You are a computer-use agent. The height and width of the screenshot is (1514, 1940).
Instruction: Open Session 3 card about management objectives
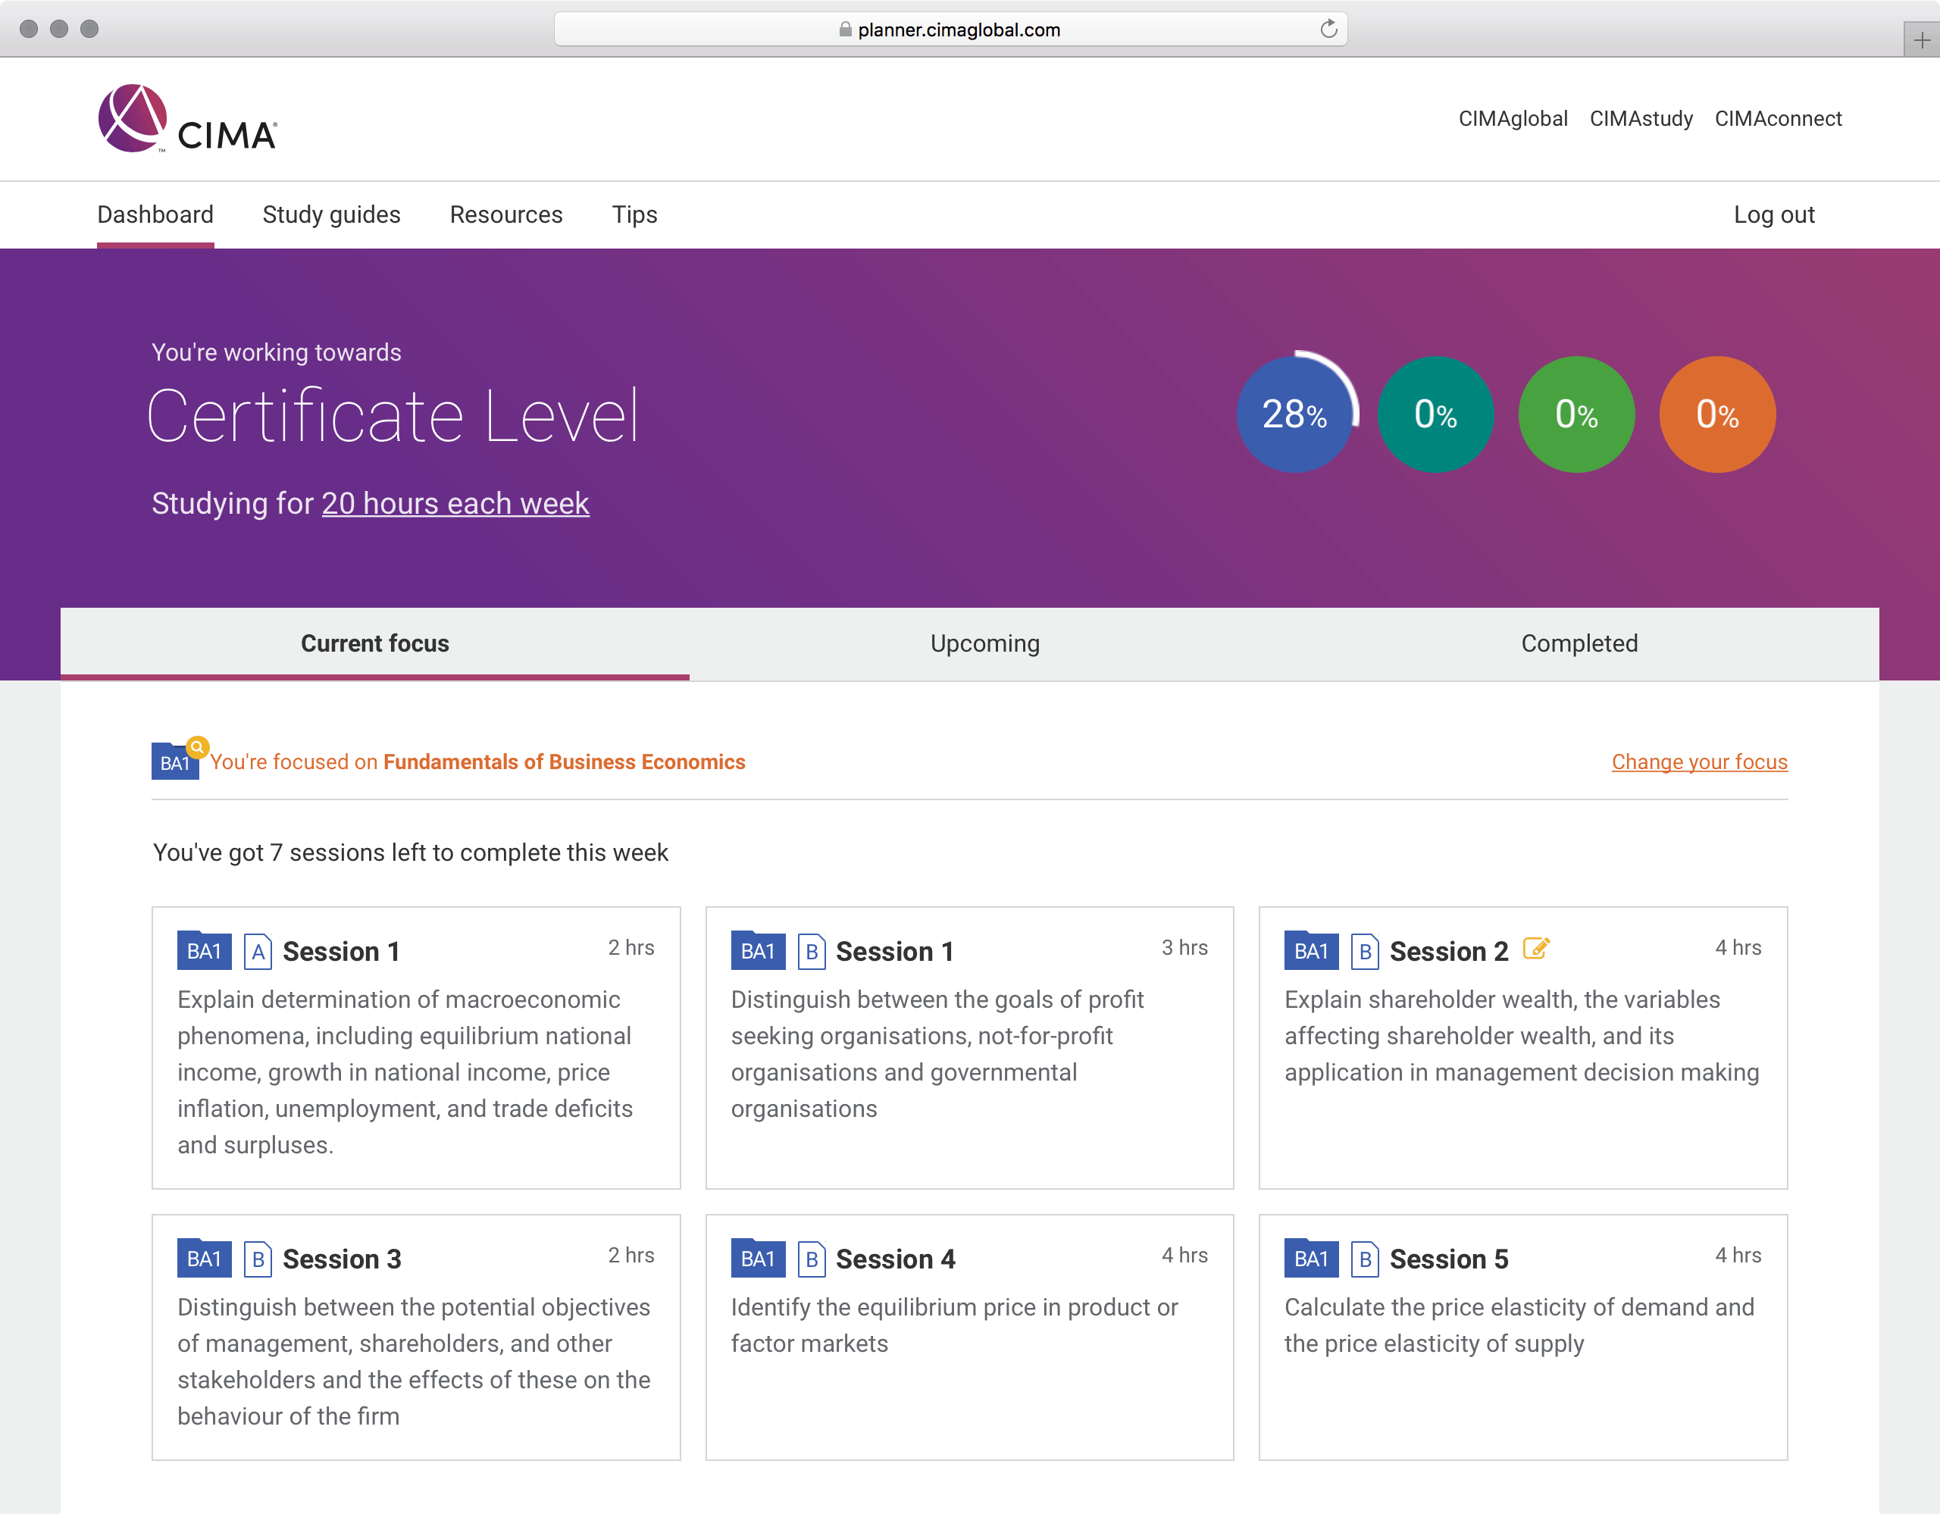tap(416, 1337)
